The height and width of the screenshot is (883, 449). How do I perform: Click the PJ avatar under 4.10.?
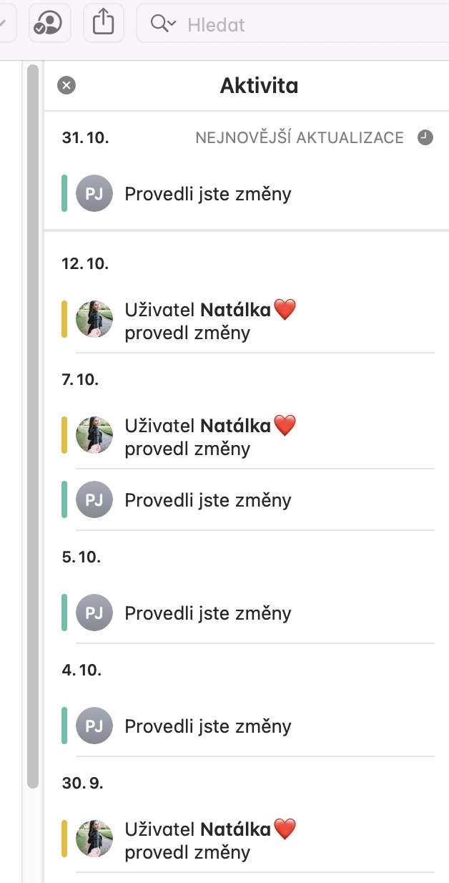pos(94,726)
